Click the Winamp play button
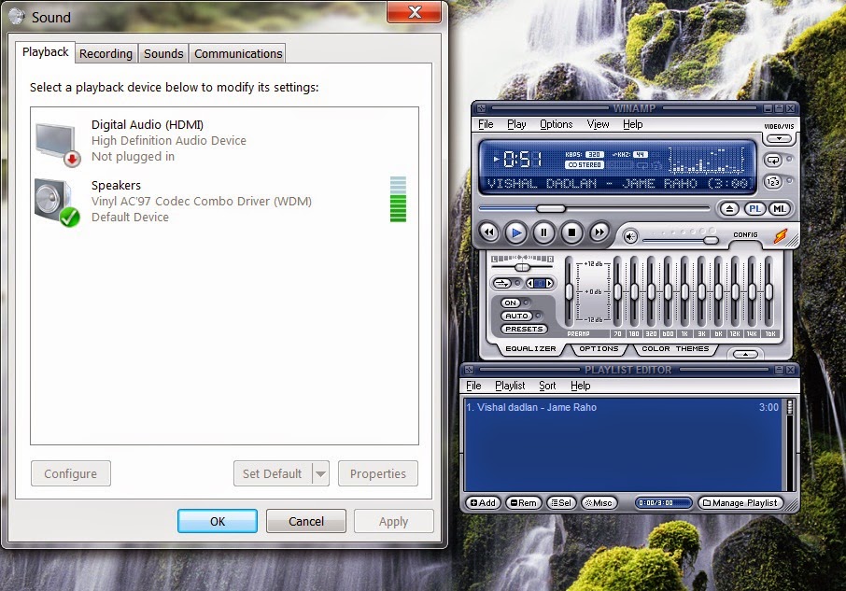This screenshot has height=591, width=846. point(516,232)
